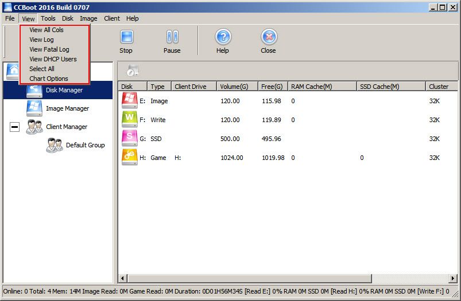Close the open View menu
This screenshot has height=301, width=461.
[28, 19]
